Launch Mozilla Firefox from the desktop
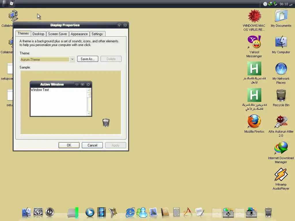This screenshot has height=221, width=295. pos(254,124)
